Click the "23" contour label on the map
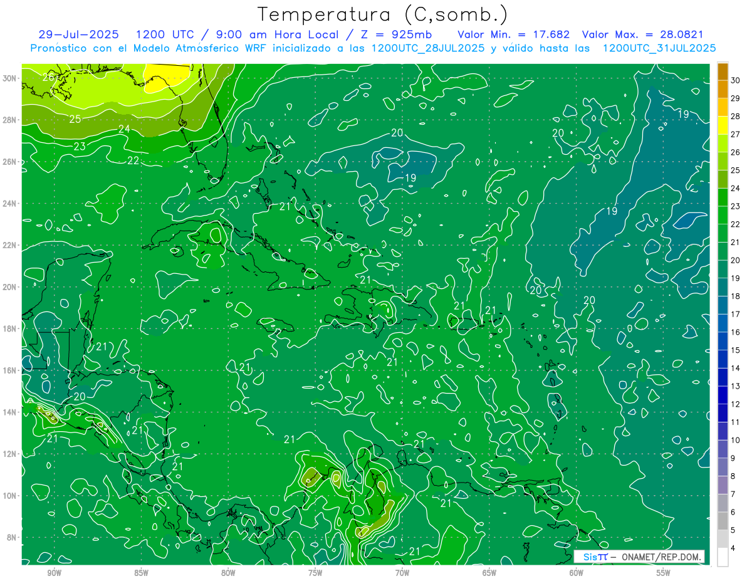Screen dimensions: 752x581 coord(80,147)
